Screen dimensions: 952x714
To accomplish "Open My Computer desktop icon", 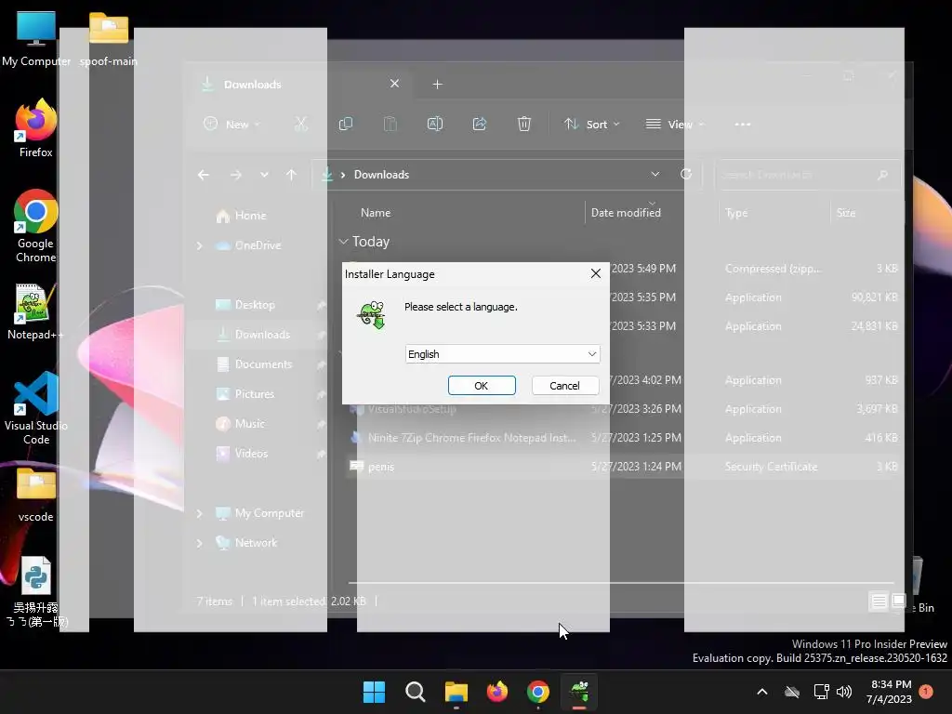I will coord(36,39).
